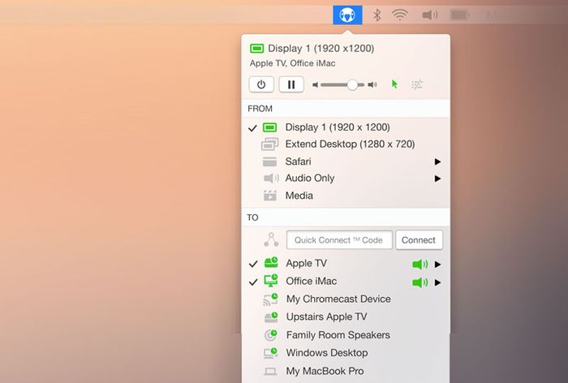Toggle the green cursor display icon
Viewport: 568px width, 383px height.
coord(394,84)
